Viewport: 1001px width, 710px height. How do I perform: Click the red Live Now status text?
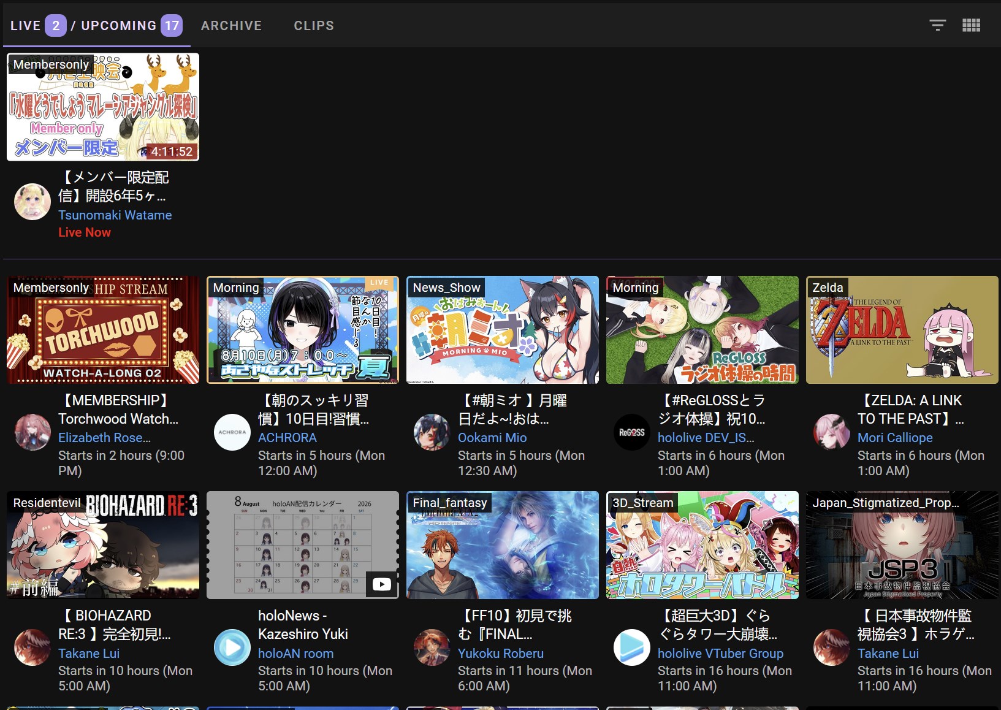(x=85, y=232)
